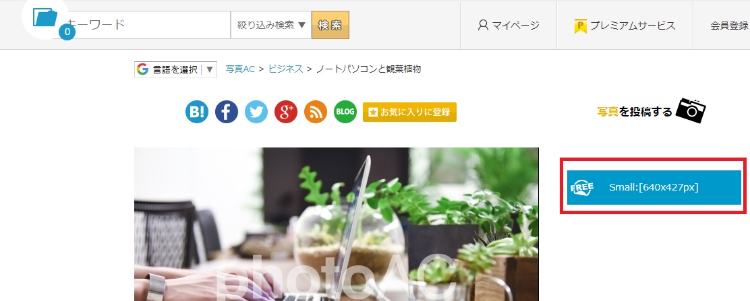Viewport: 750px width, 301px height.
Task: Click the yellow premium service badge icon
Action: point(580,26)
